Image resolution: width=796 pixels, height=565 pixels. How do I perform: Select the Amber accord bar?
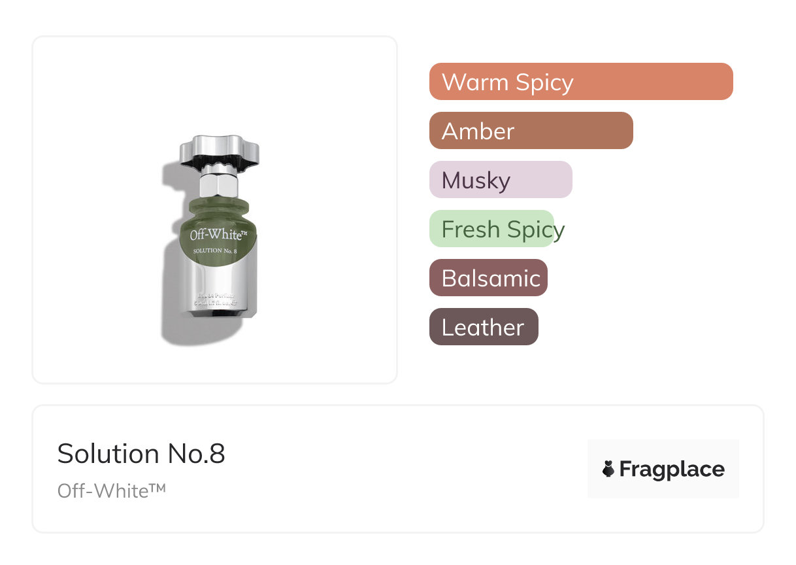coord(531,131)
